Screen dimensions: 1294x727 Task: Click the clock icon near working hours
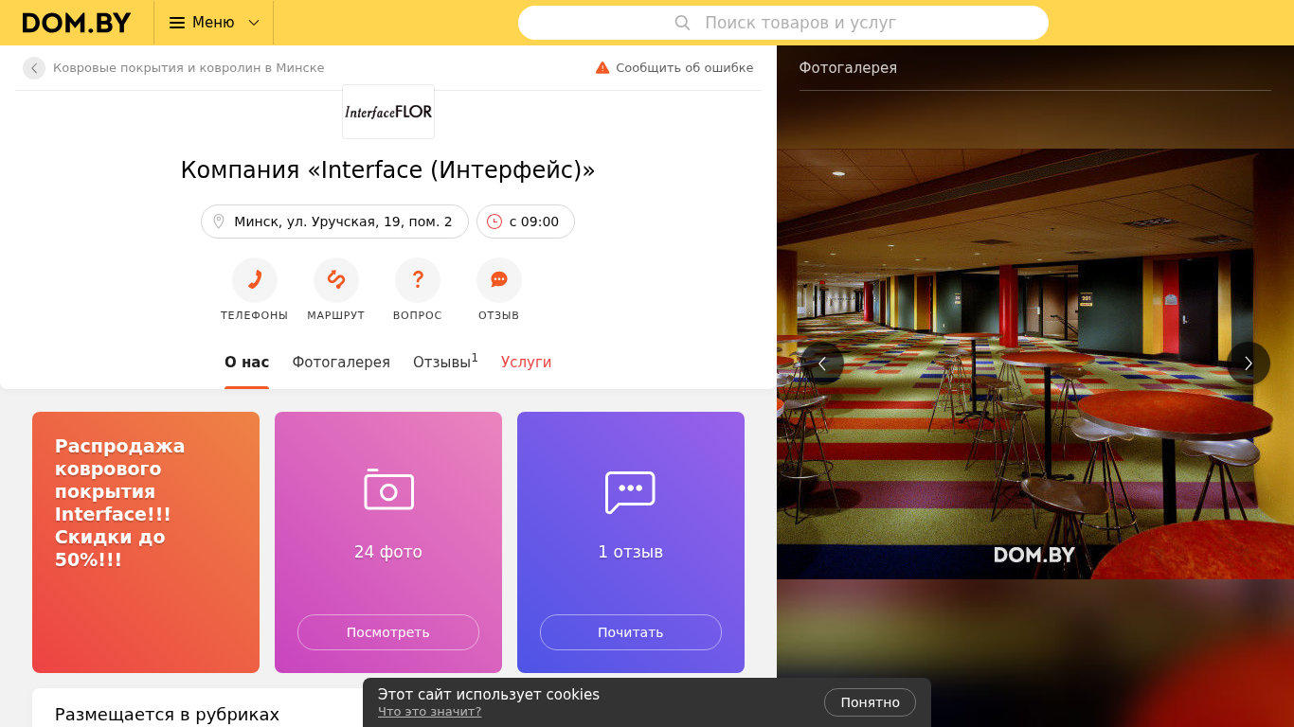pyautogui.click(x=494, y=222)
